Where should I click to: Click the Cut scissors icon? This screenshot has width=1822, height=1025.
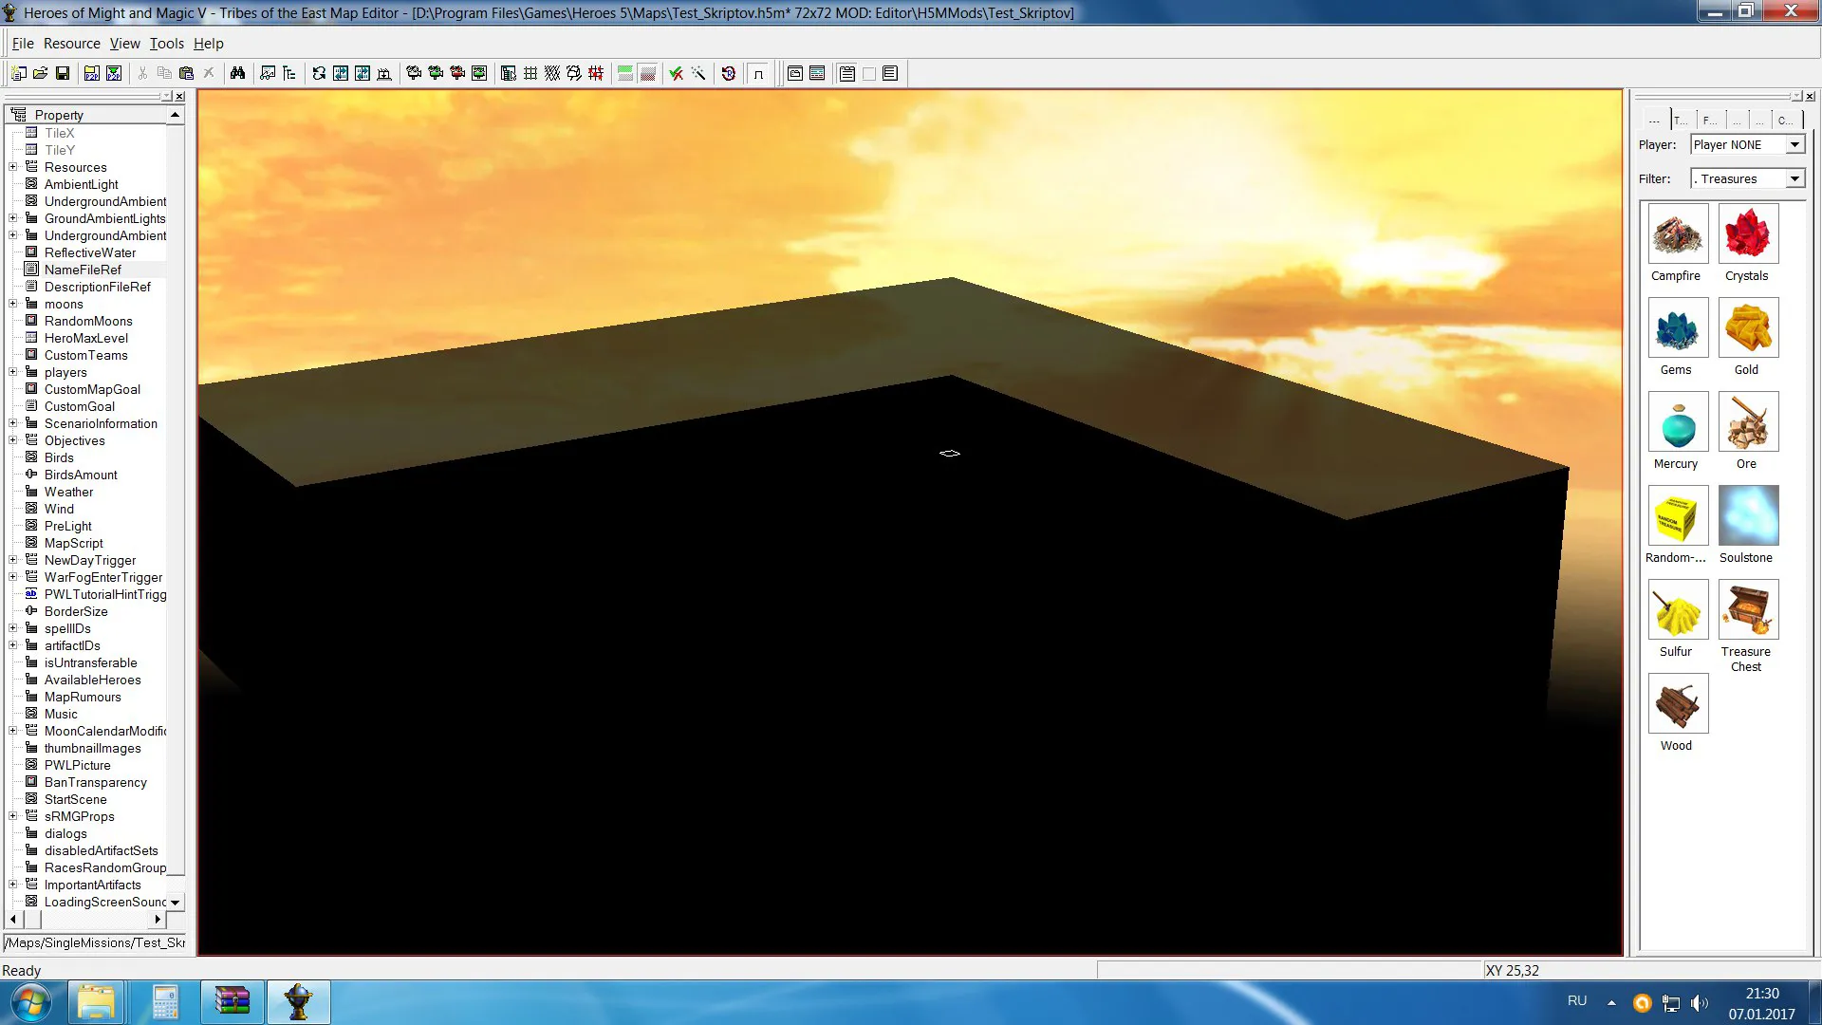(x=142, y=73)
